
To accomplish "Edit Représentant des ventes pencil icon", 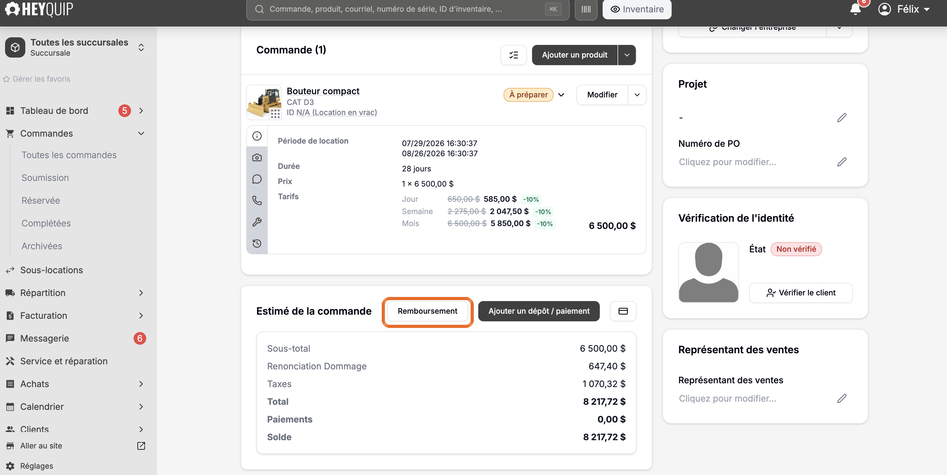I will point(842,398).
